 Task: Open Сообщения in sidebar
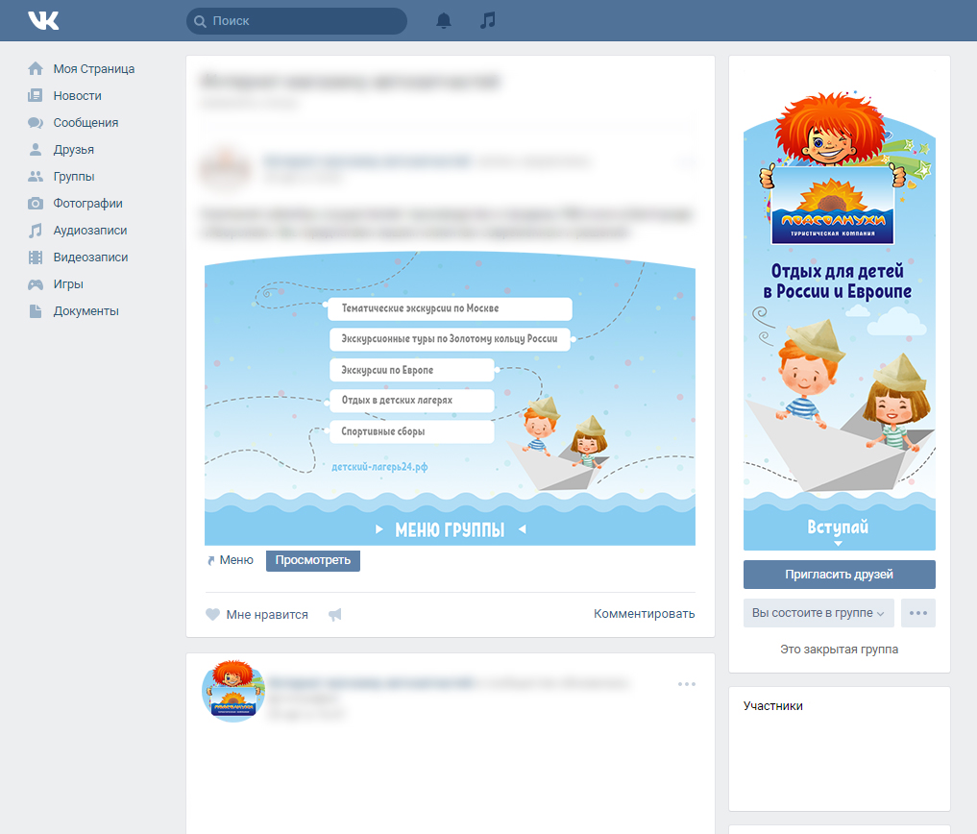click(x=85, y=123)
